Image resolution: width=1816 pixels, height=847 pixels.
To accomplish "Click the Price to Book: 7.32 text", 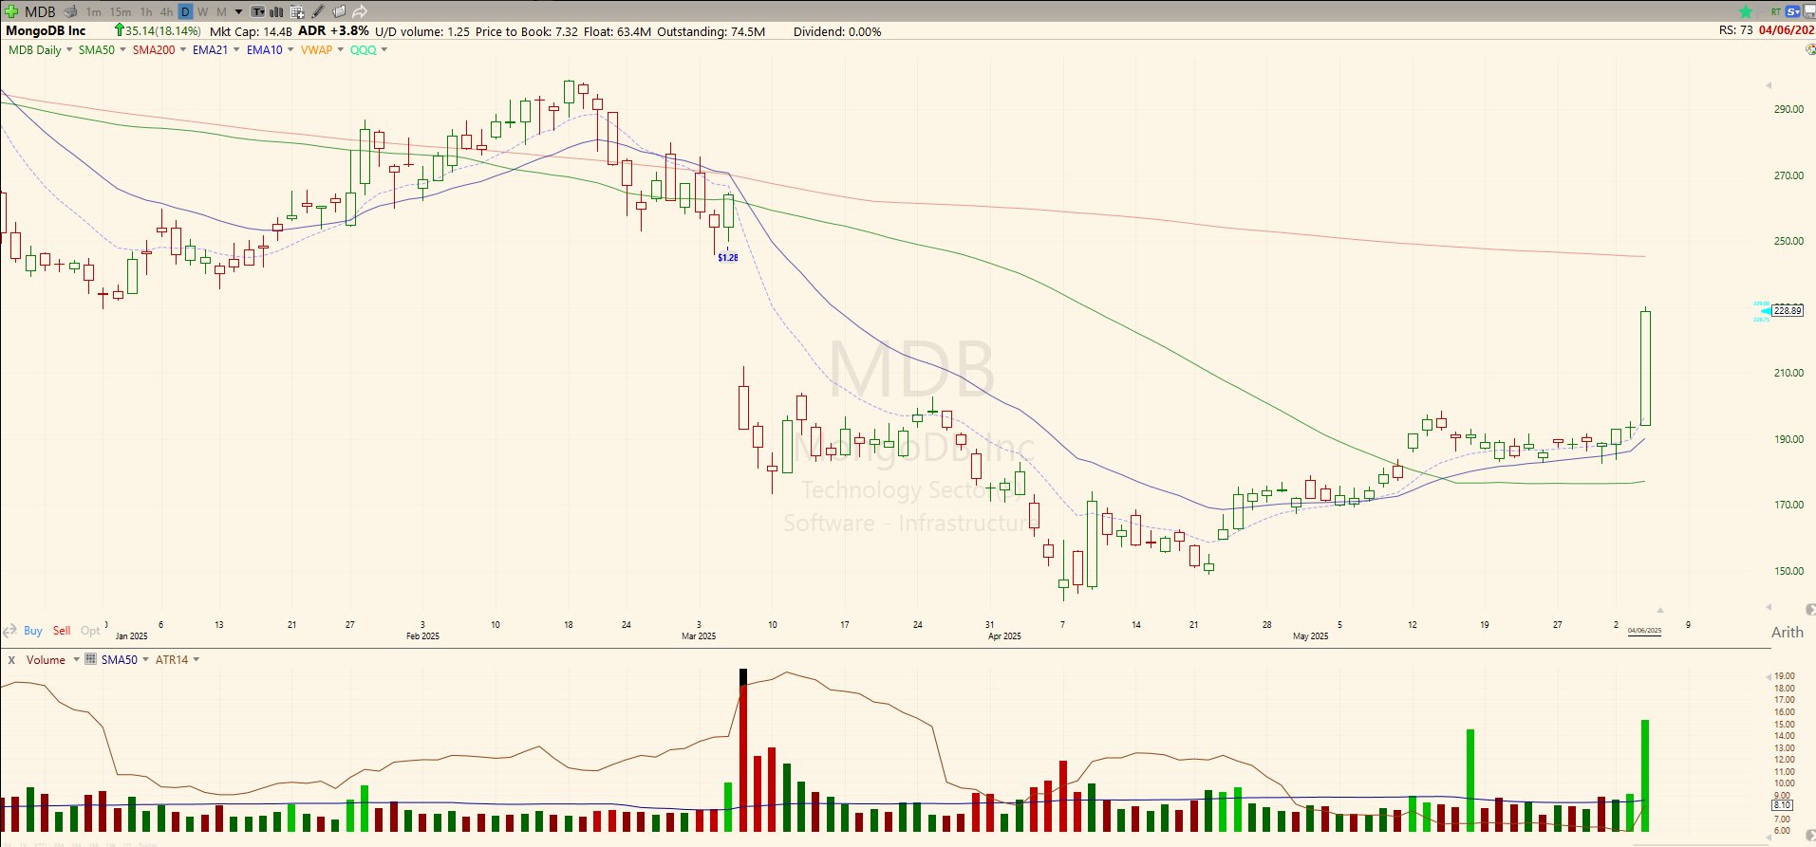I will click(x=527, y=31).
